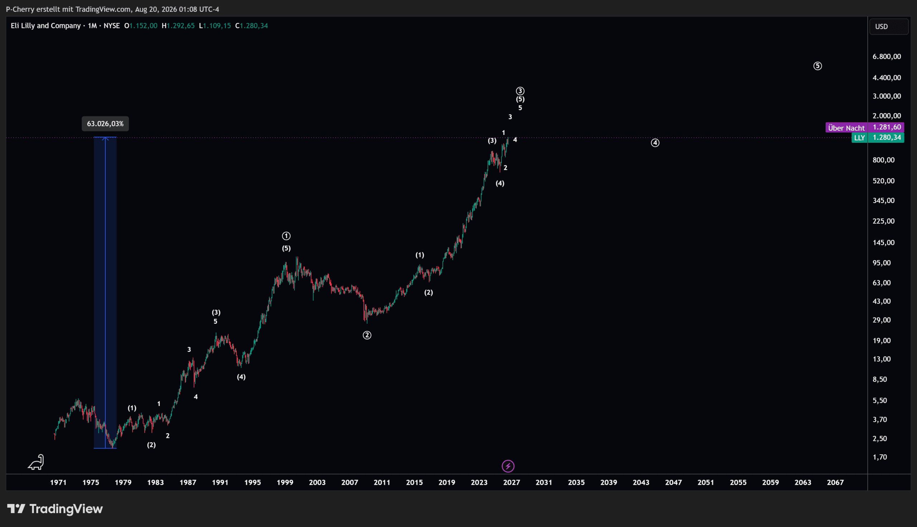The width and height of the screenshot is (917, 527).
Task: Click the 3.000,00 price axis label
Action: click(x=887, y=96)
